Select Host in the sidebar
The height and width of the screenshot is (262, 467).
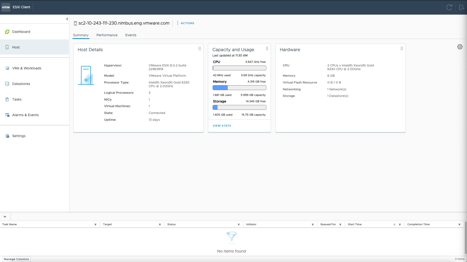pyautogui.click(x=35, y=47)
